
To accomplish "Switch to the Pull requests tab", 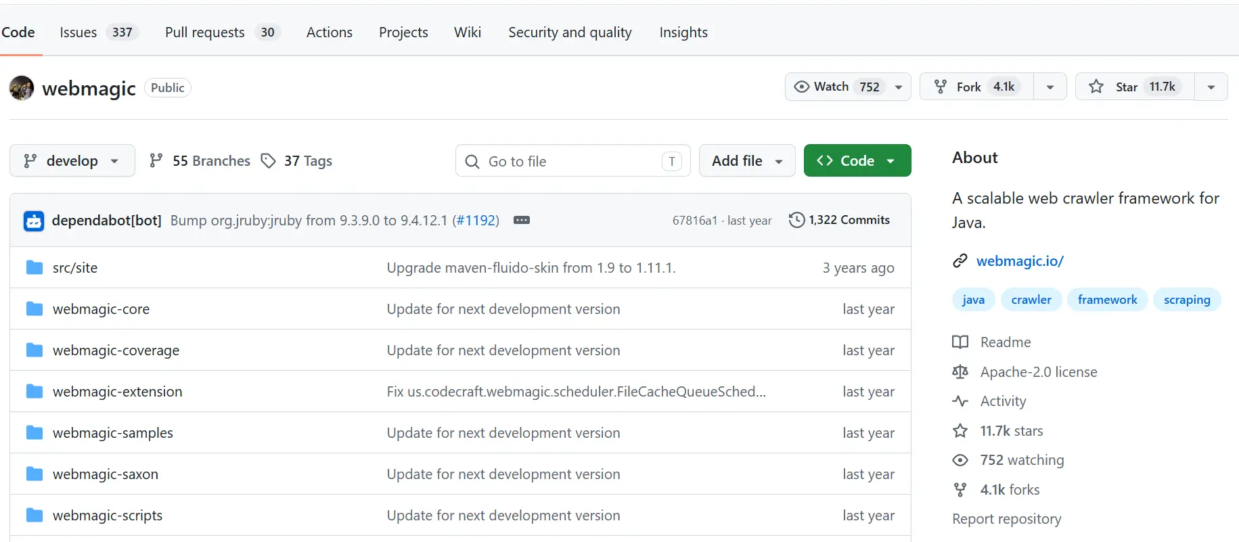I will point(223,32).
